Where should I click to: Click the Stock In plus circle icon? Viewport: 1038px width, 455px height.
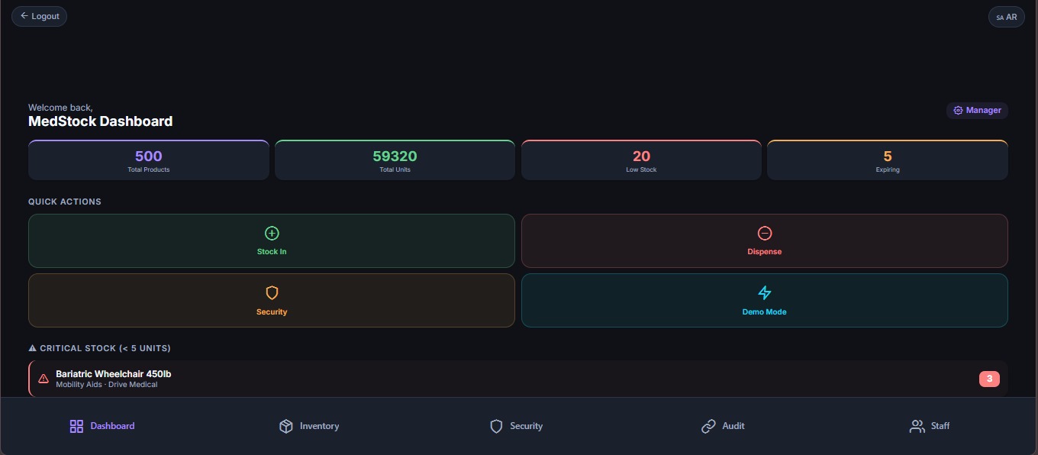pos(272,233)
